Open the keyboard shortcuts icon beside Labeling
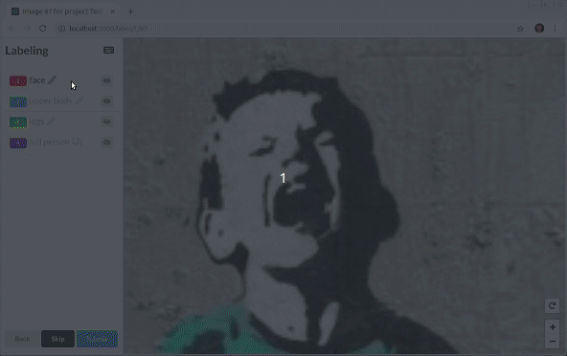Viewport: 567px width, 356px height. click(109, 50)
